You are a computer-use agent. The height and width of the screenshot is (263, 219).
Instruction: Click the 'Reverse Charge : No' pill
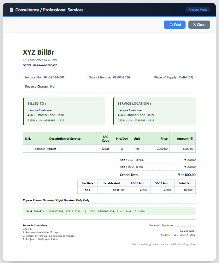pos(40,87)
